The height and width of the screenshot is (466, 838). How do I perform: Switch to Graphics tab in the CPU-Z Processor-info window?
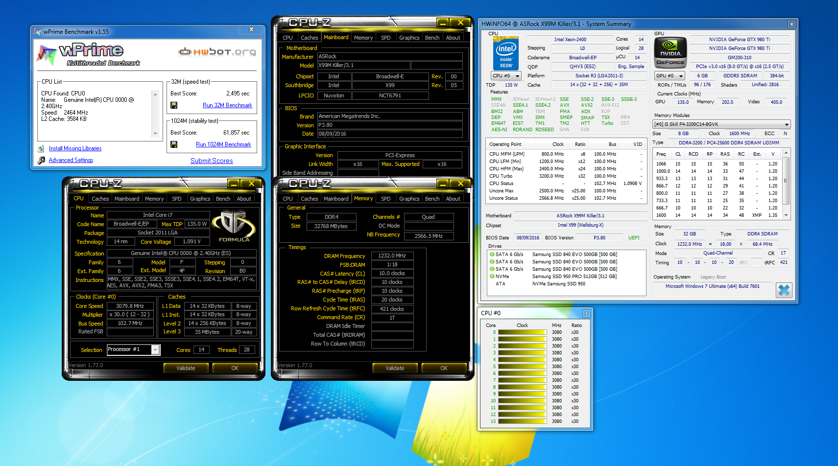click(200, 199)
